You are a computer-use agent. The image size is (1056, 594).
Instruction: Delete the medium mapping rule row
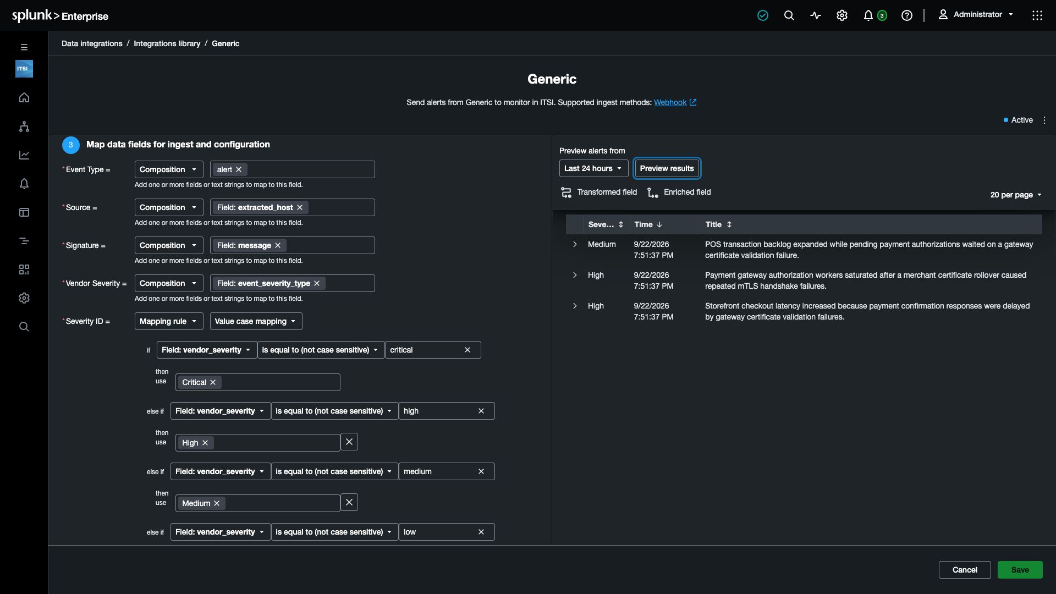[349, 502]
